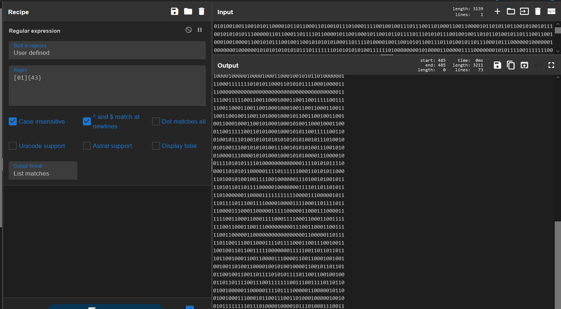
Task: Click the input binary text area
Action: 384,38
